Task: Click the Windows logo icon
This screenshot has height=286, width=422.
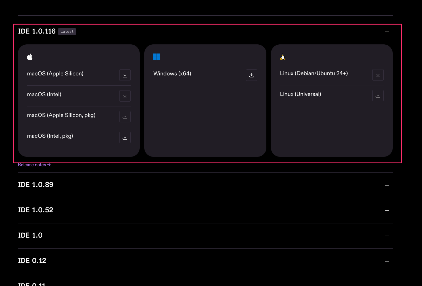Action: (157, 57)
